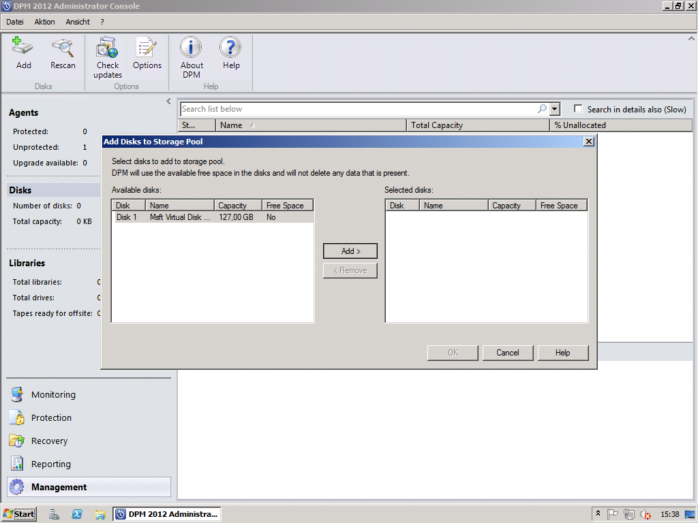Show hidden tray icons arrow

598,513
